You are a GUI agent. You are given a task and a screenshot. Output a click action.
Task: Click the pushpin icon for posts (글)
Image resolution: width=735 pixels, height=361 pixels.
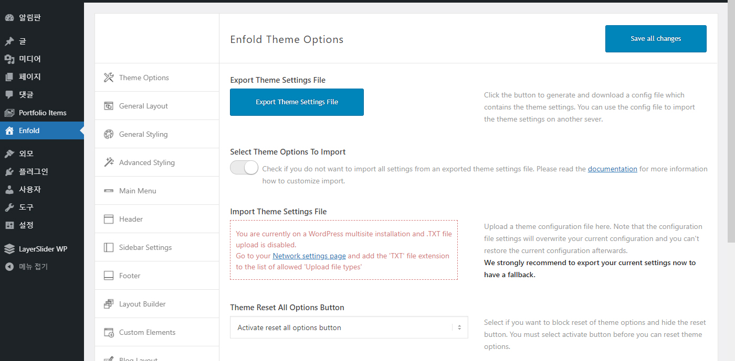9,41
